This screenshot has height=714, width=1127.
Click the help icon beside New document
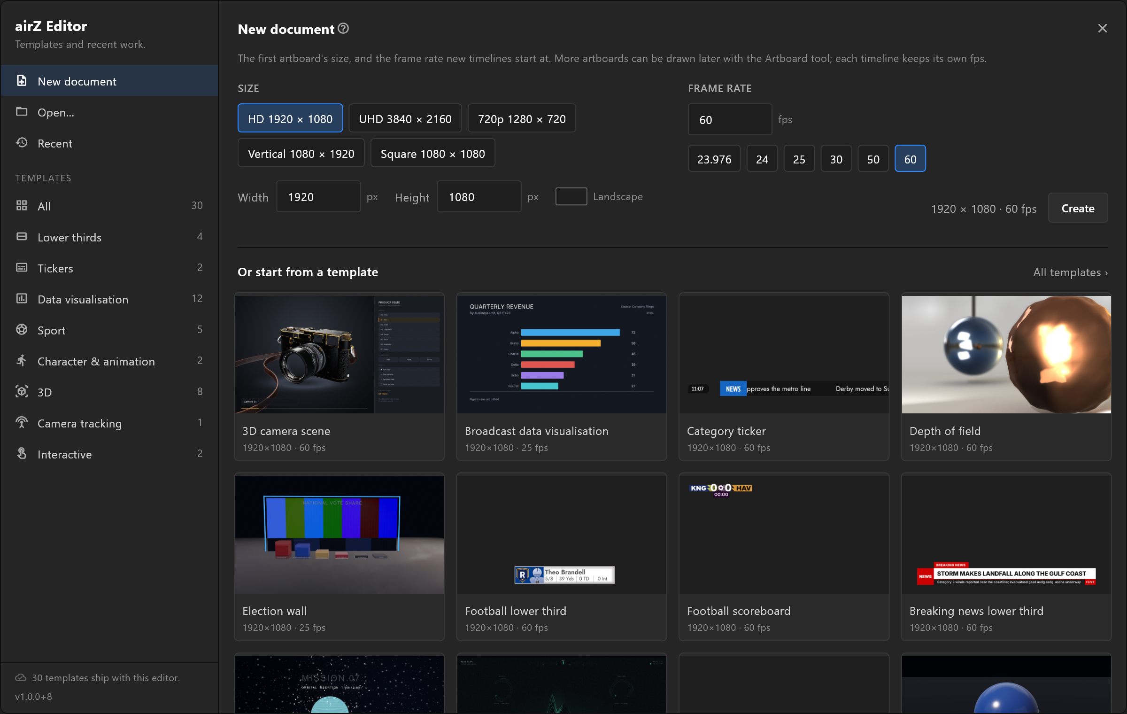tap(343, 29)
